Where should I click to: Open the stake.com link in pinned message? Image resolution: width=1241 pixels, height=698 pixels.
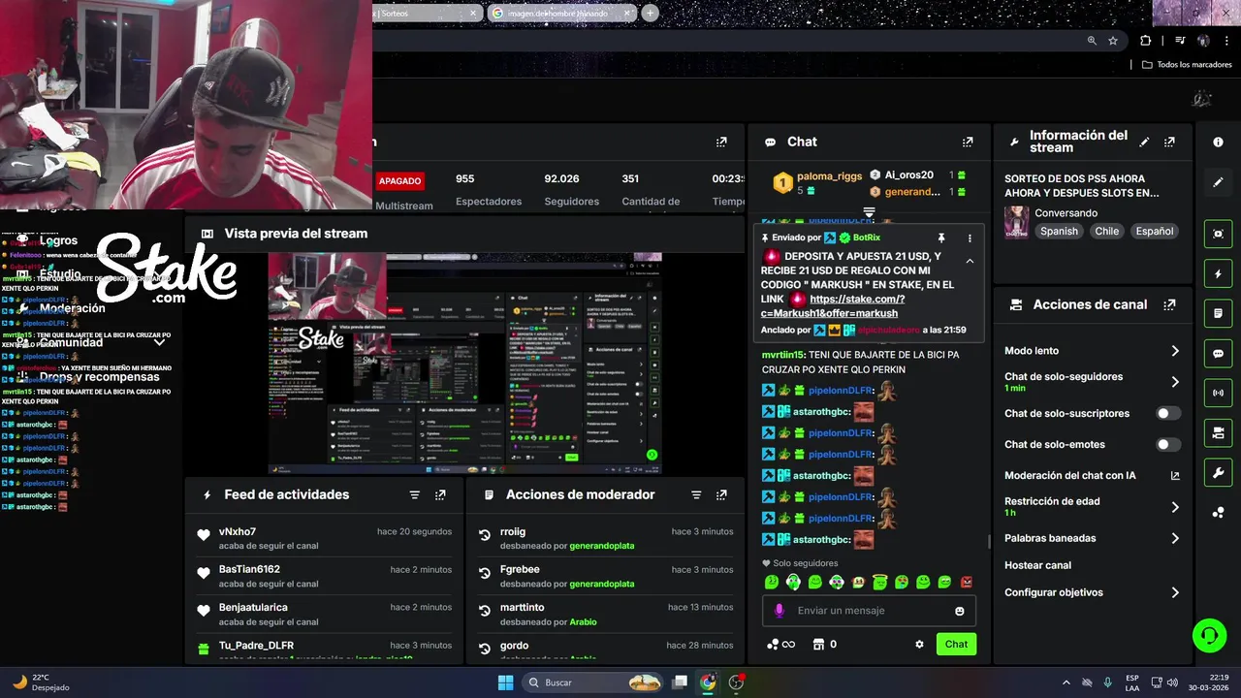point(856,306)
